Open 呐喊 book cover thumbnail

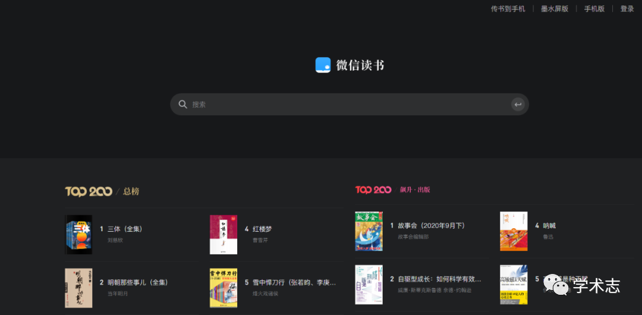tap(514, 231)
